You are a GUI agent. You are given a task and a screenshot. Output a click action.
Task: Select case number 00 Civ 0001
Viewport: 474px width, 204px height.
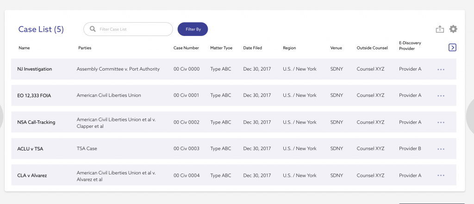[x=186, y=95]
